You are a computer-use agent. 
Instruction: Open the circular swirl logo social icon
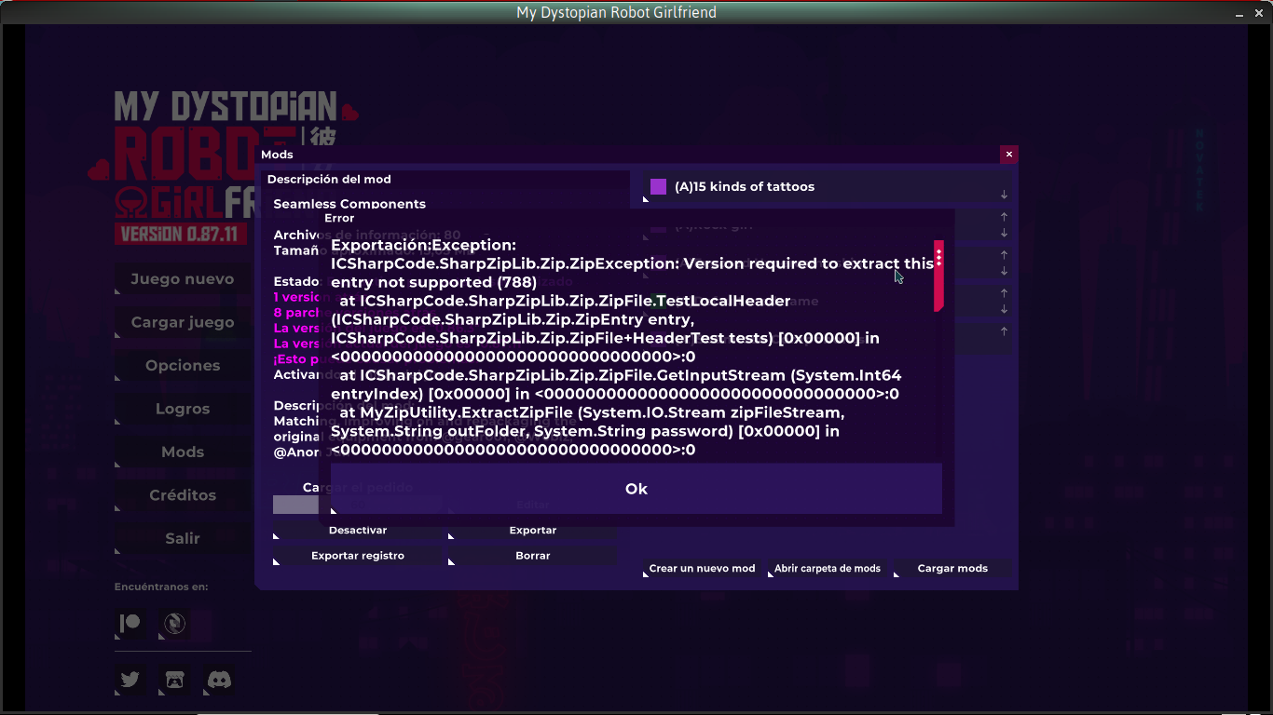pos(174,624)
